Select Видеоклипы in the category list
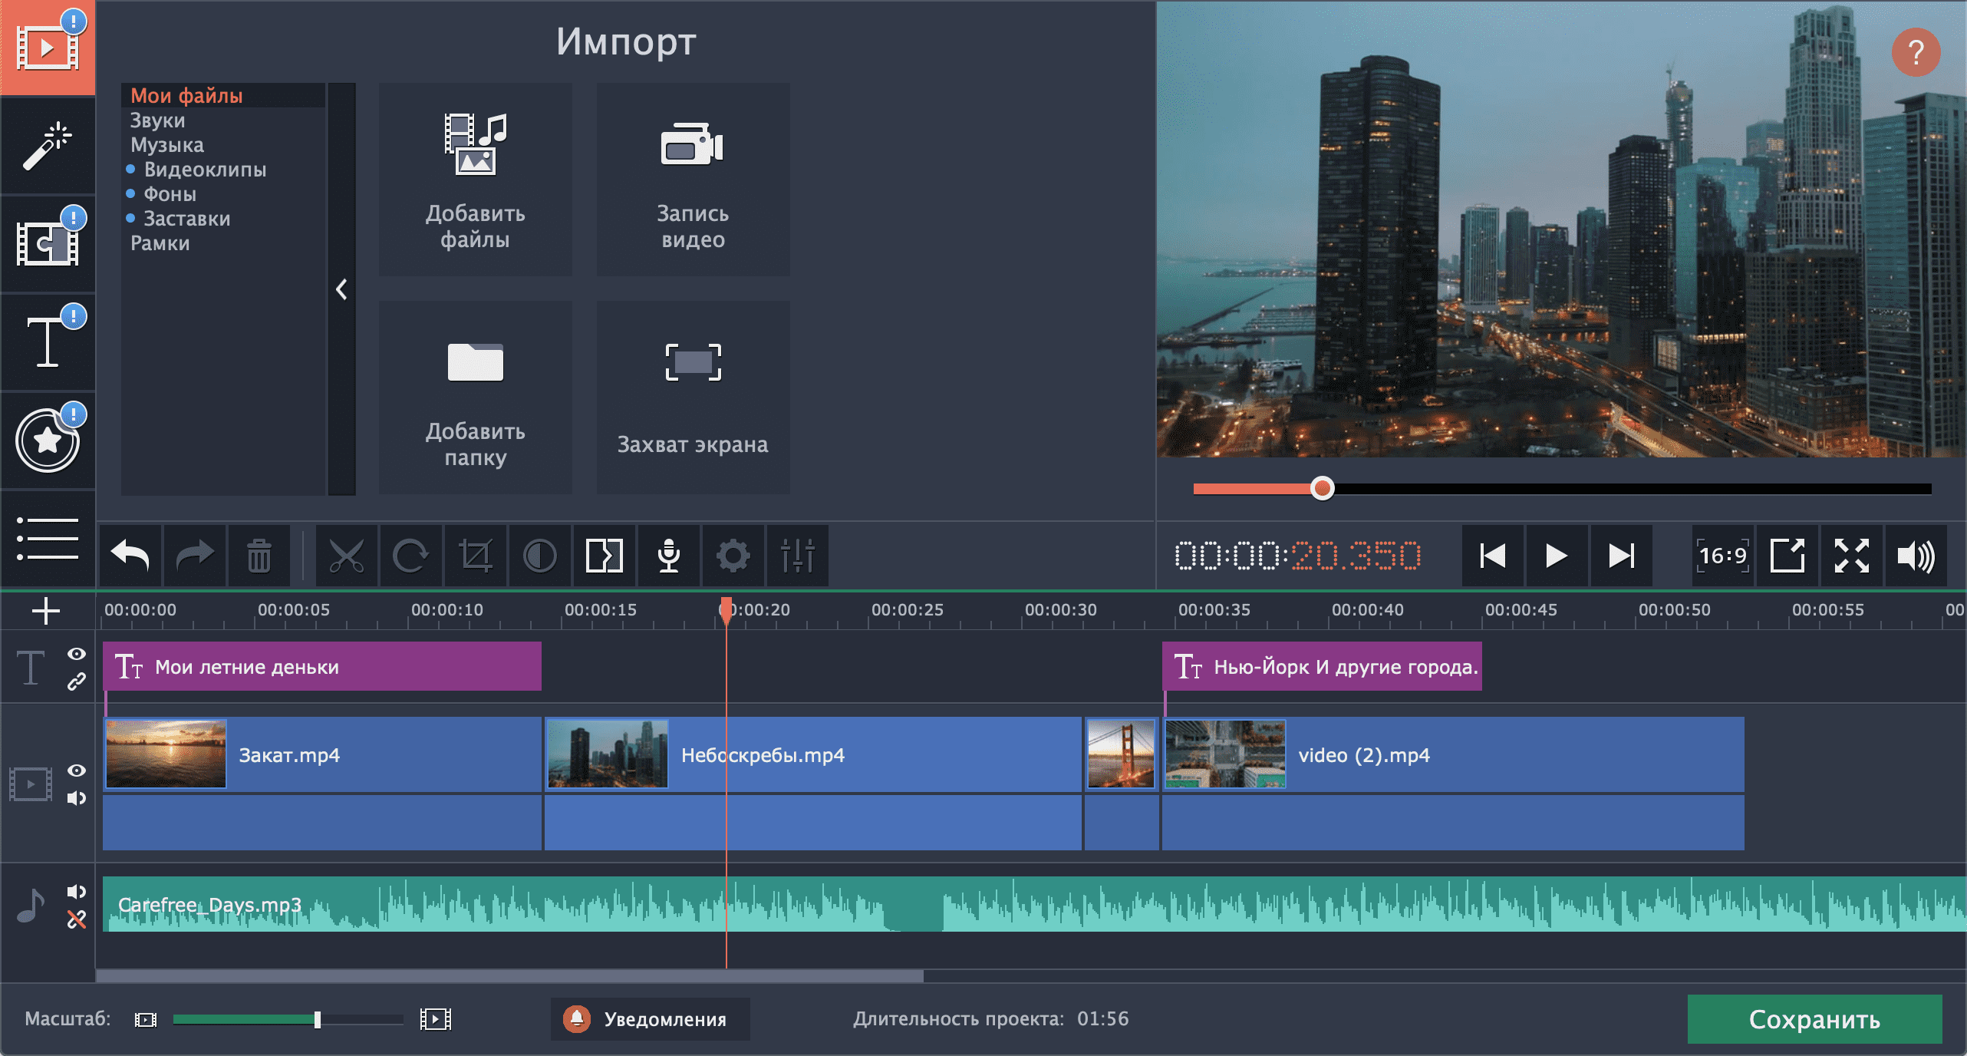 pos(205,170)
